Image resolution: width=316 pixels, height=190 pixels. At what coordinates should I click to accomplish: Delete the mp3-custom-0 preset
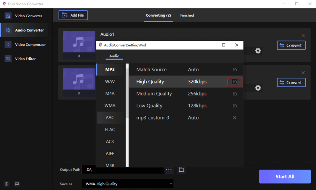[x=235, y=118]
